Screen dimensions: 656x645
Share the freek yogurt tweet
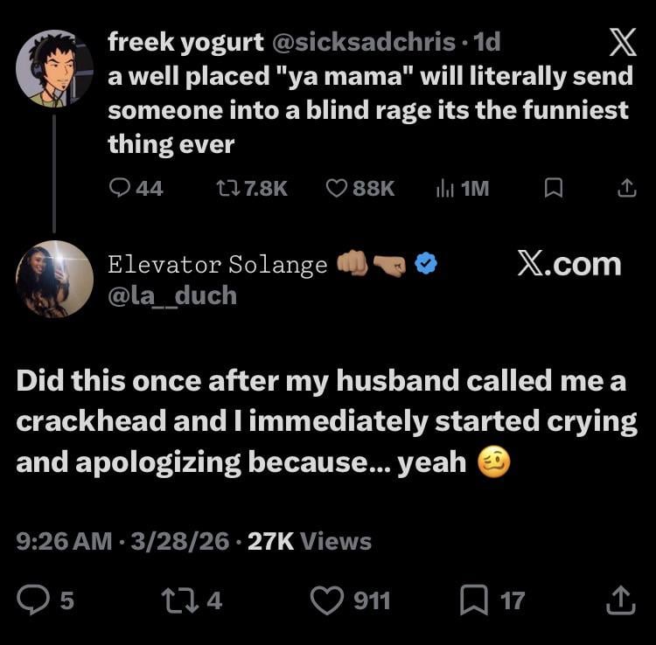pos(626,188)
